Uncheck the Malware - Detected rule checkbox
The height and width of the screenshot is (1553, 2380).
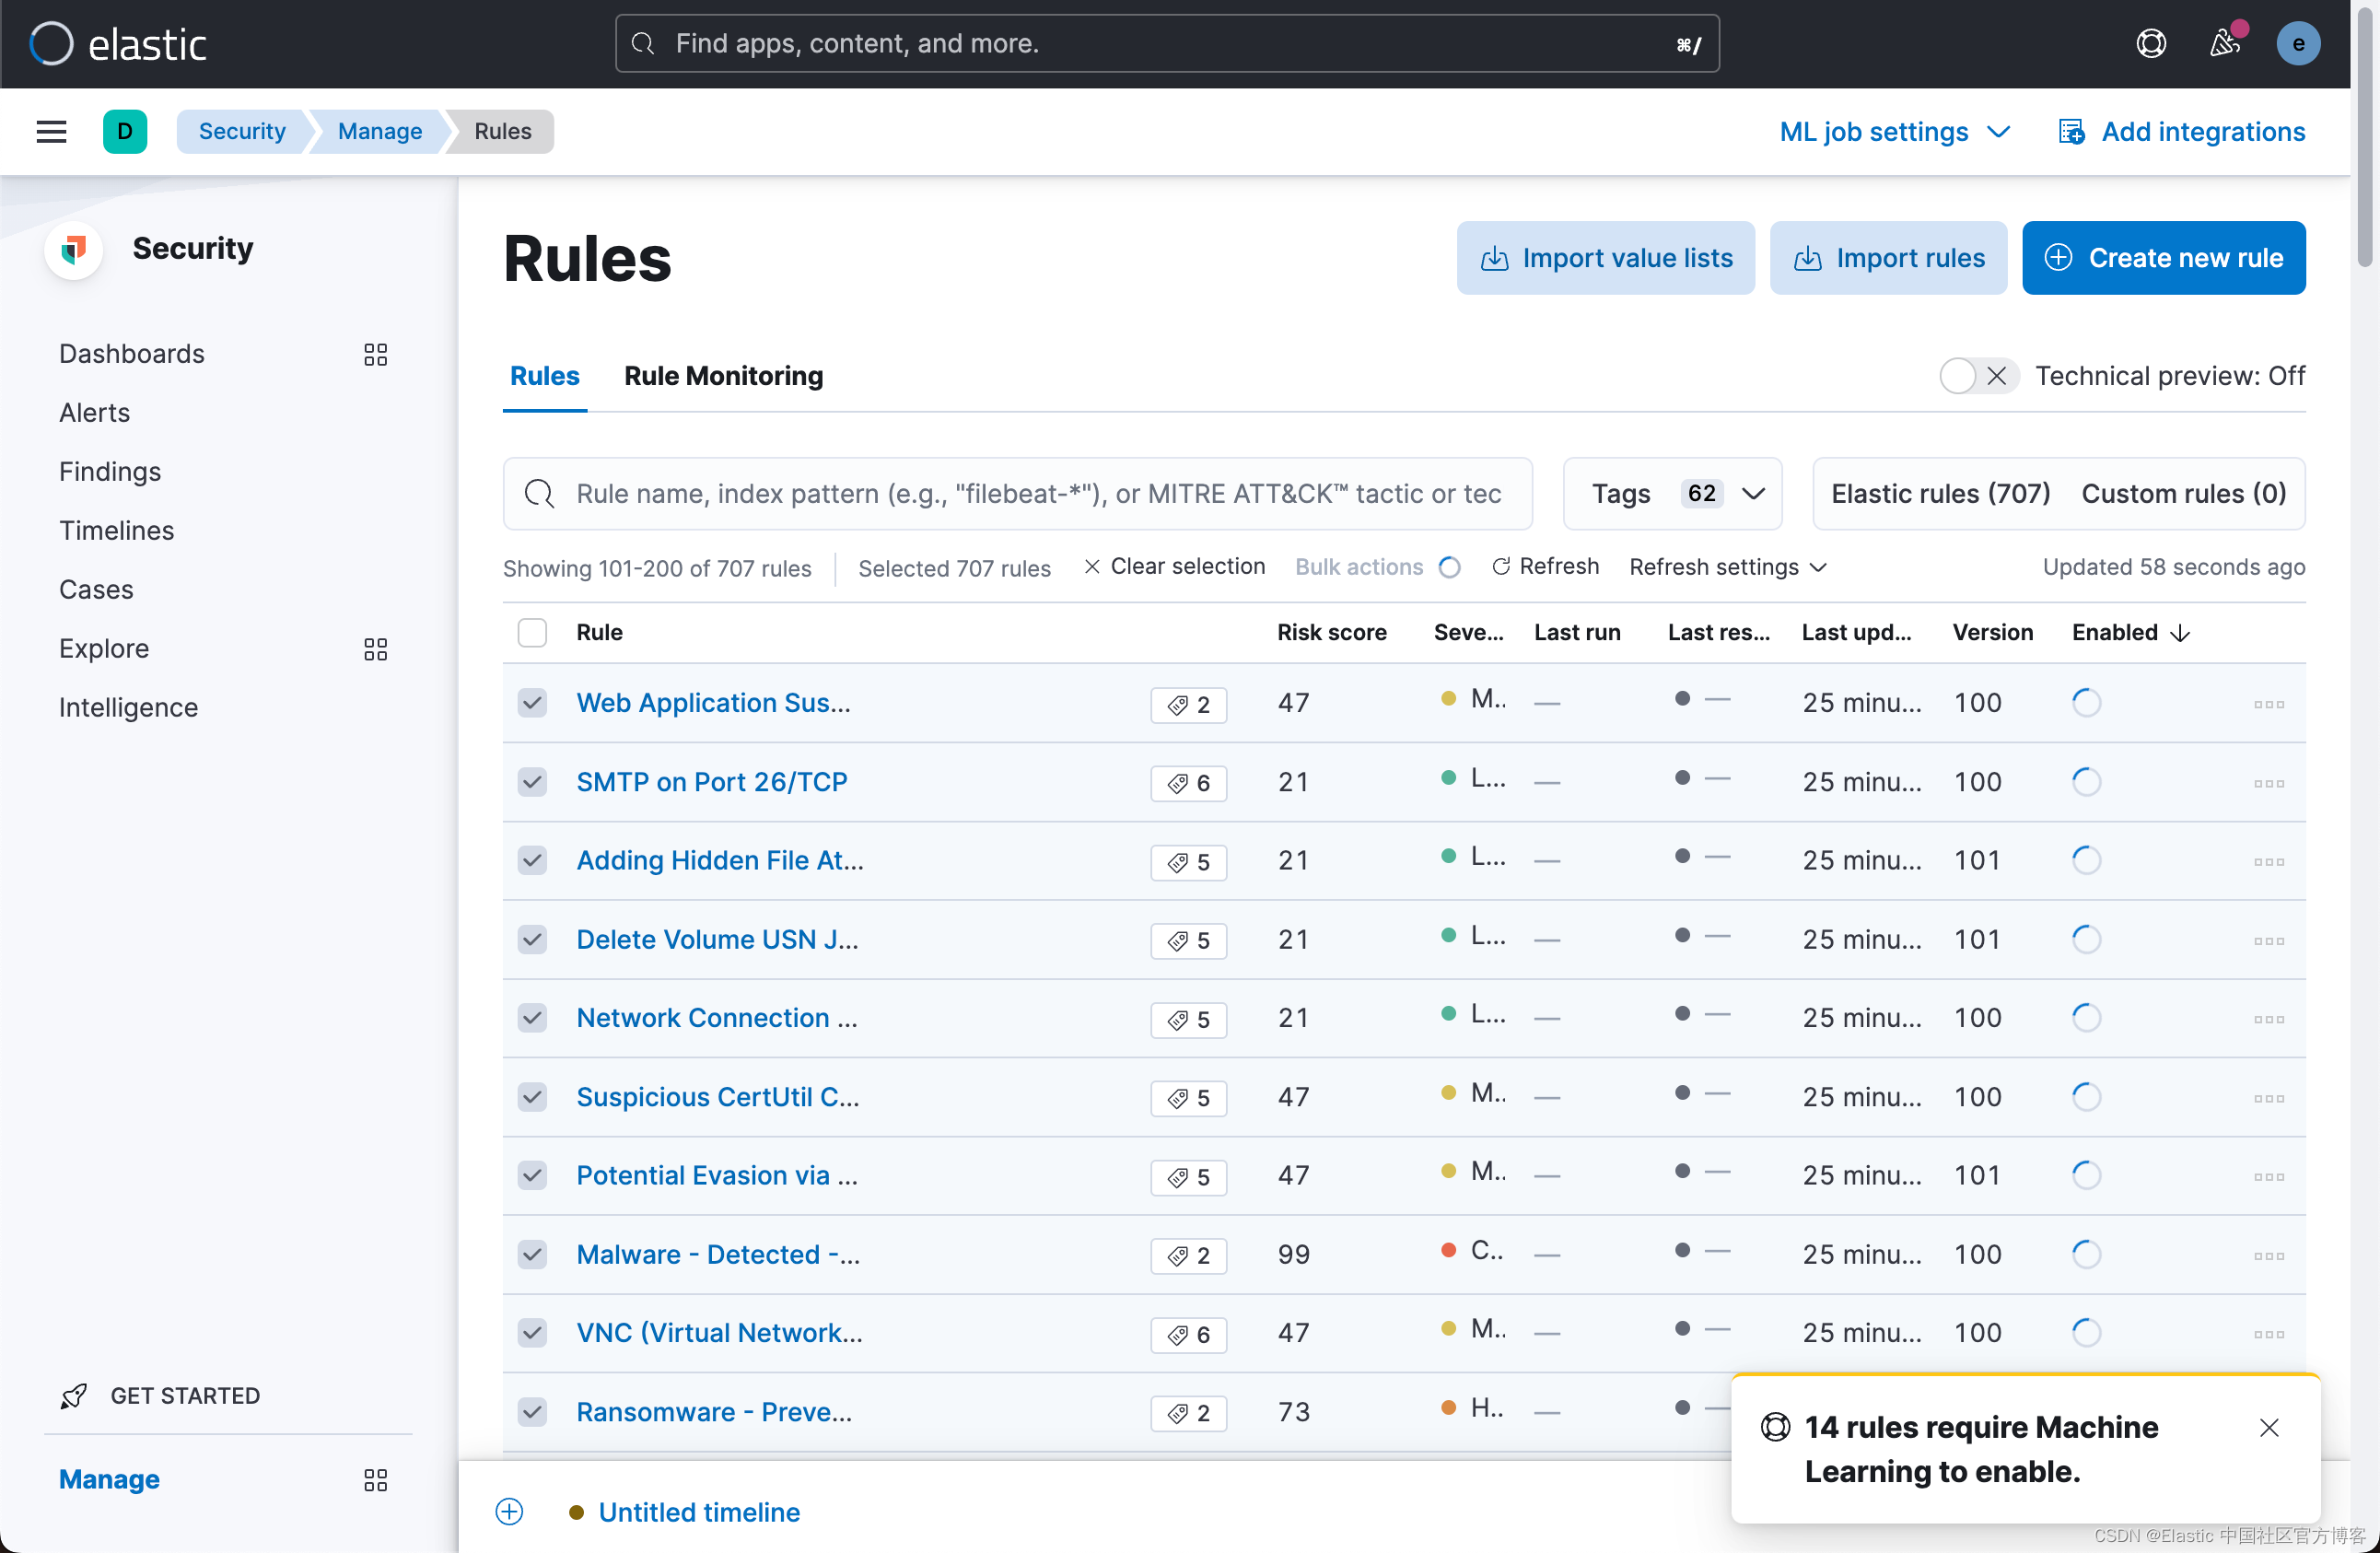pyautogui.click(x=532, y=1254)
